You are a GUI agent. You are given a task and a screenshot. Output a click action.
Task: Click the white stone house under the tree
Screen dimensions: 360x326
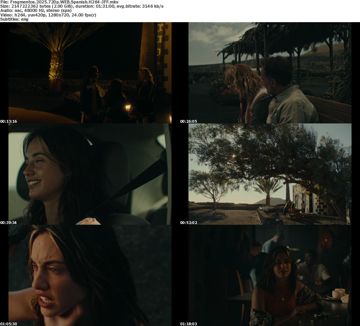pos(310,199)
